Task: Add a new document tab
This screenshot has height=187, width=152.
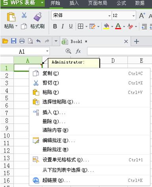Action: click(137, 42)
